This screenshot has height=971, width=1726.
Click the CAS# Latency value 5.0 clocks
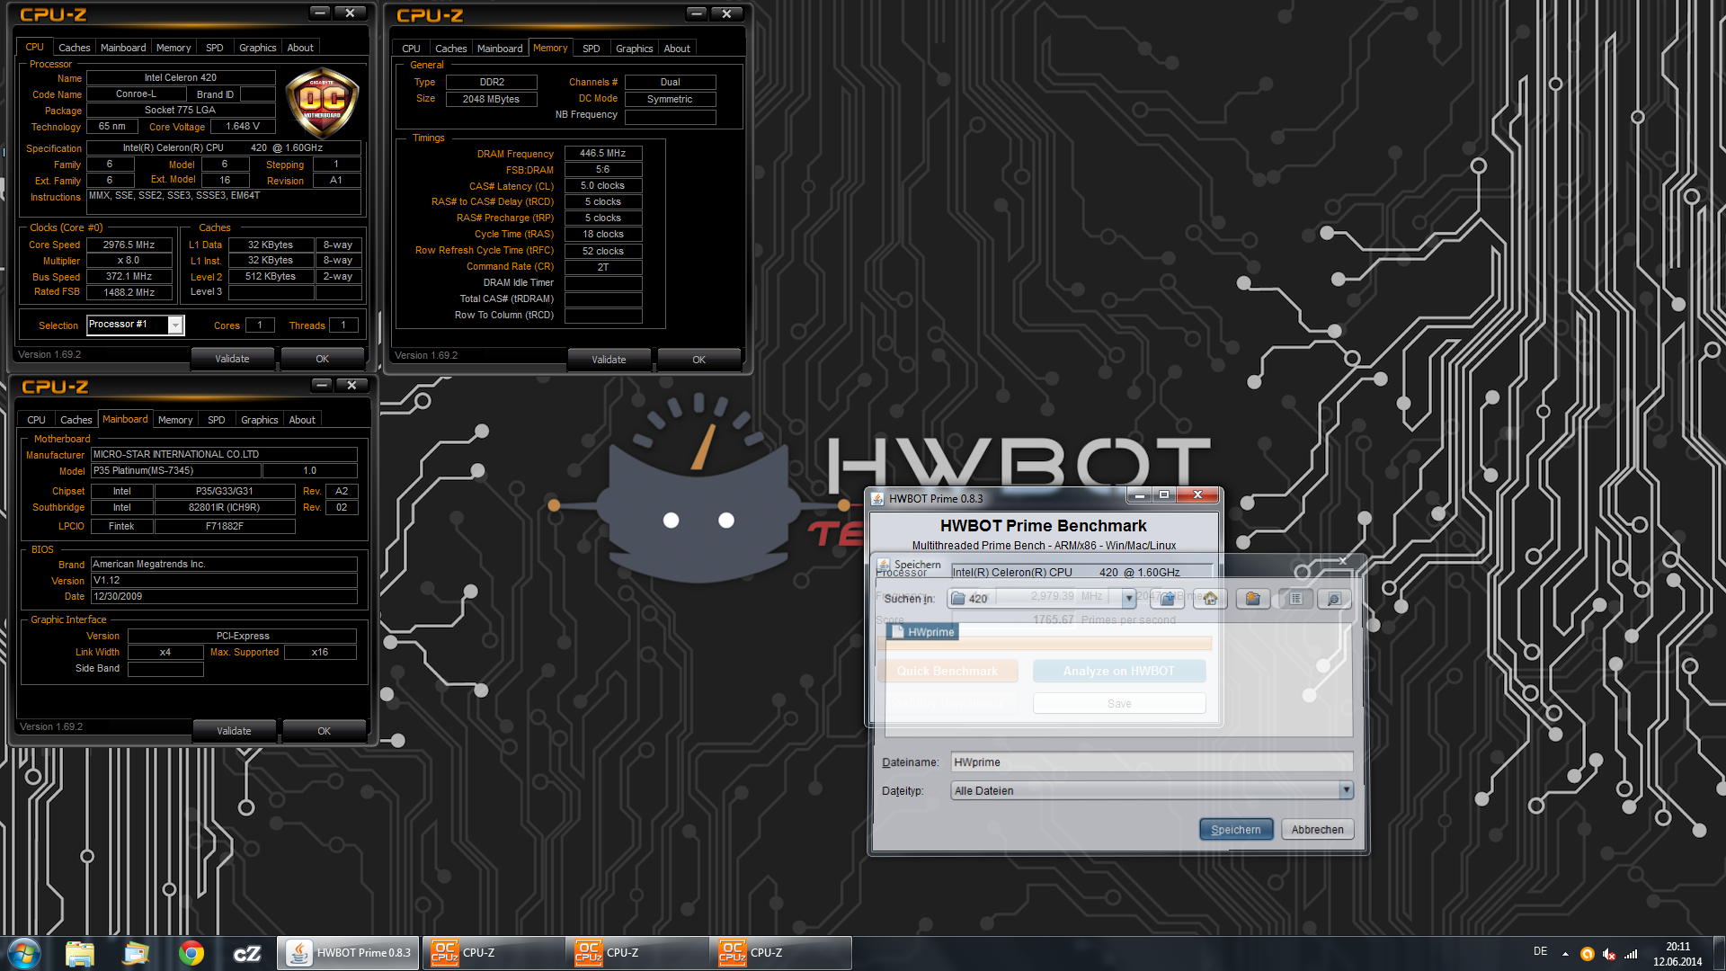coord(602,186)
